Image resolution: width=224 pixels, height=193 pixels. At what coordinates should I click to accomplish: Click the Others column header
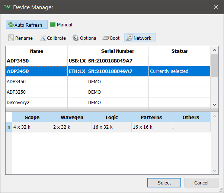coord(191,117)
